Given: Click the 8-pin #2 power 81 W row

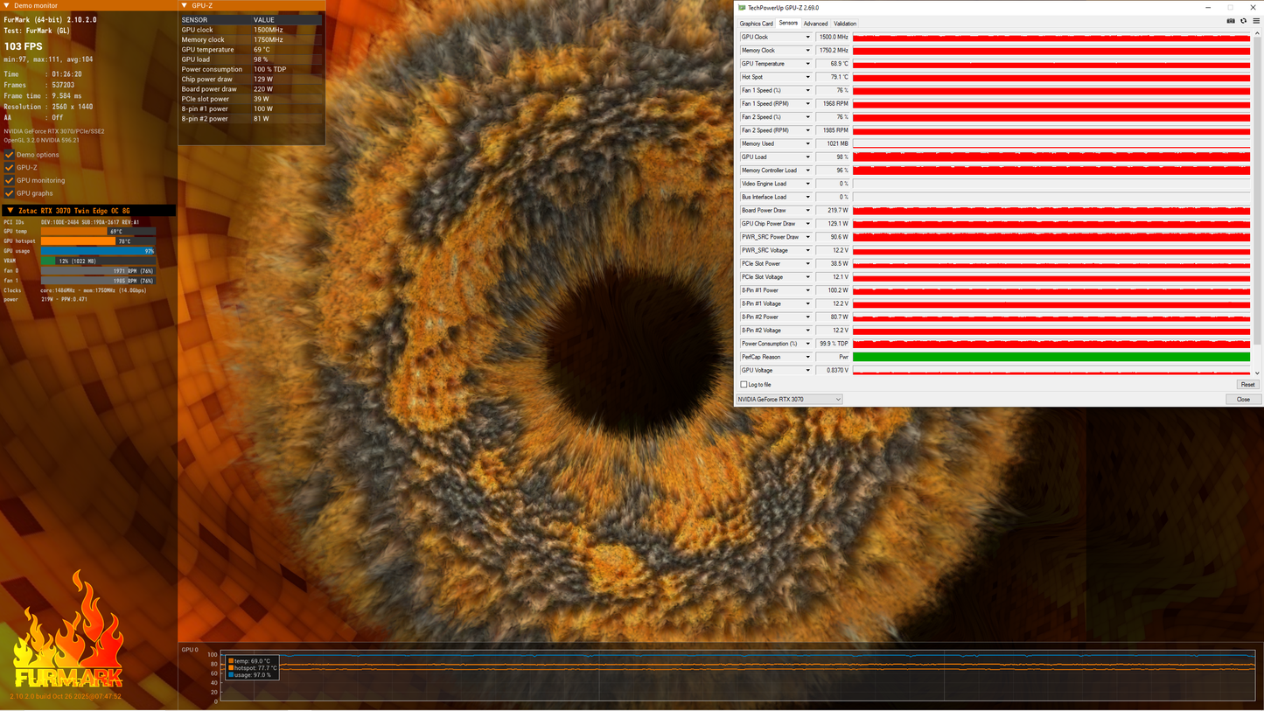Looking at the screenshot, I should [251, 119].
